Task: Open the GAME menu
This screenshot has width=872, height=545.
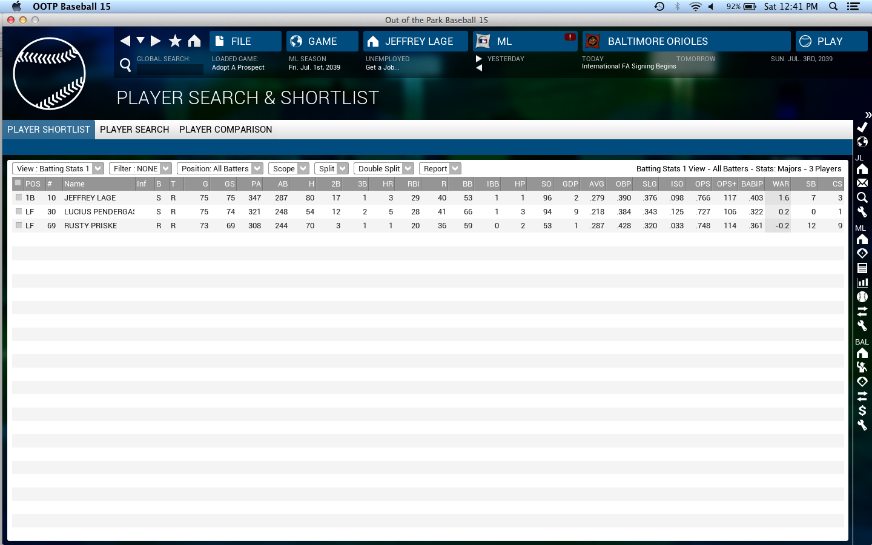Action: click(x=322, y=41)
